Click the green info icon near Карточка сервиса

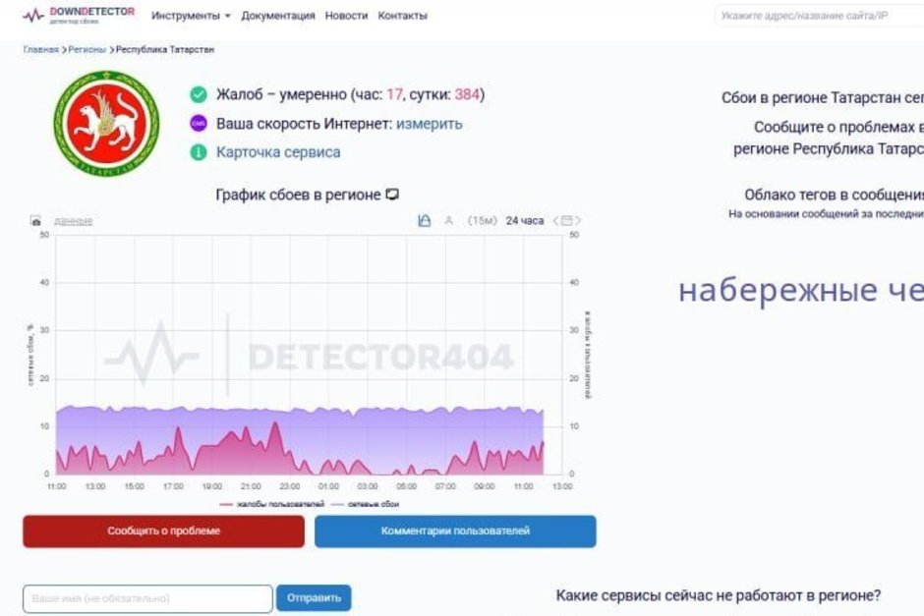click(199, 152)
